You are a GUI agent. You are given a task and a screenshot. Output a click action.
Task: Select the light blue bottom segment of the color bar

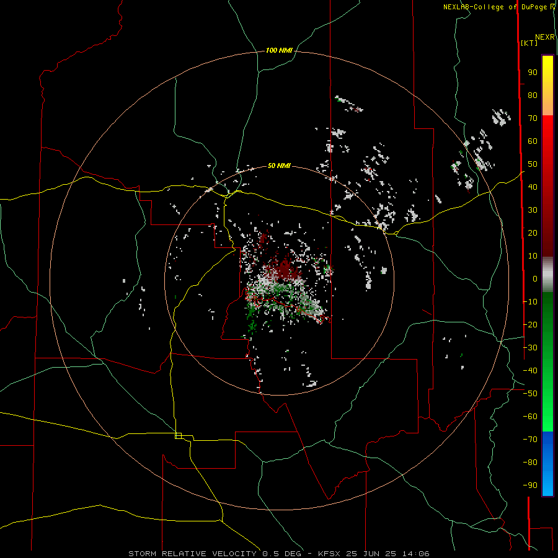(547, 484)
